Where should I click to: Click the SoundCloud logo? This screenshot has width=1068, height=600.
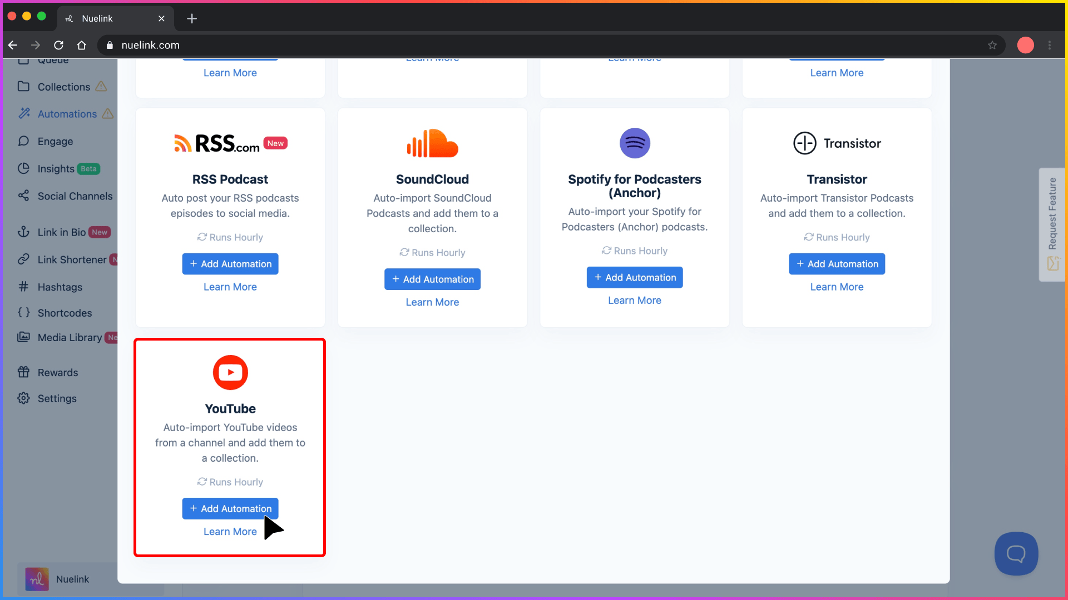432,143
